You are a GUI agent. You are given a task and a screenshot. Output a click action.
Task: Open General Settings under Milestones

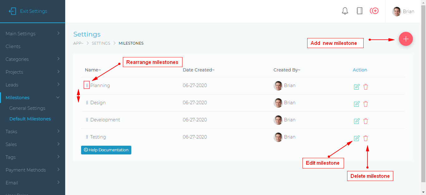point(27,108)
